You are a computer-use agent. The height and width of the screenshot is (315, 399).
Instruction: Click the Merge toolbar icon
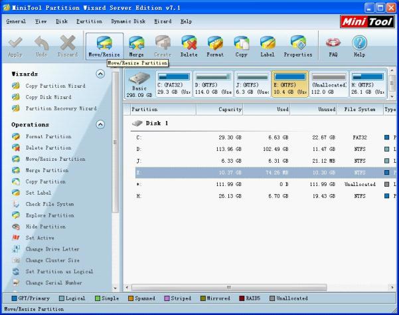pyautogui.click(x=136, y=47)
